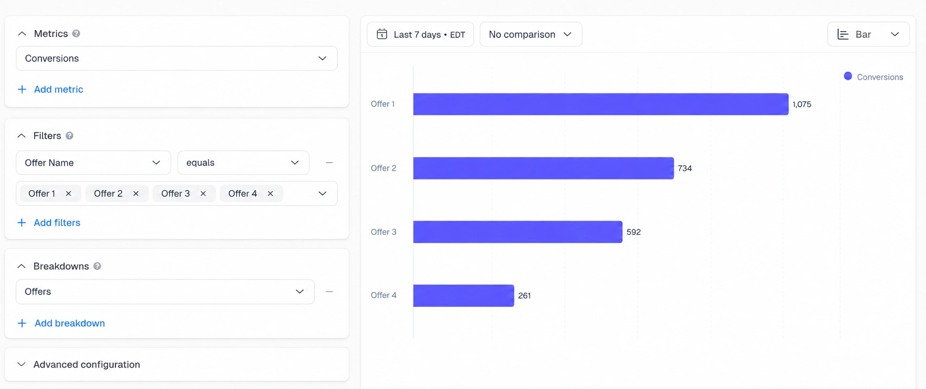Click the Breakdowns help question-mark icon
The width and height of the screenshot is (926, 389).
(97, 266)
